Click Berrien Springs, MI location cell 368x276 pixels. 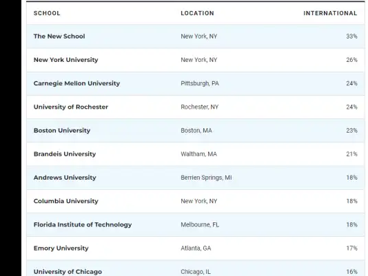(x=206, y=178)
